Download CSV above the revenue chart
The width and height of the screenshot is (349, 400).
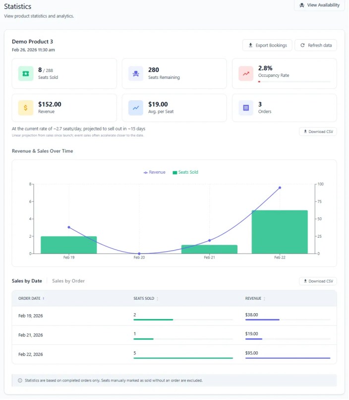click(318, 132)
